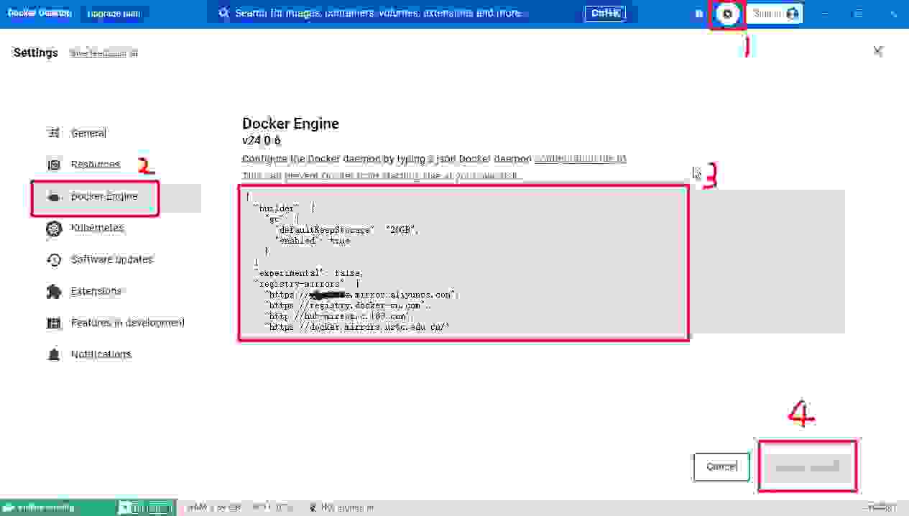Click the Docker Engine whale icon

point(54,196)
